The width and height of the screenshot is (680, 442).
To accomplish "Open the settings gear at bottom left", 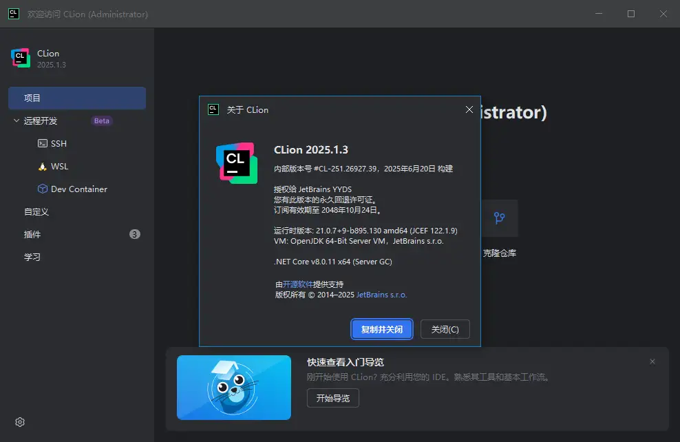I will (x=20, y=421).
